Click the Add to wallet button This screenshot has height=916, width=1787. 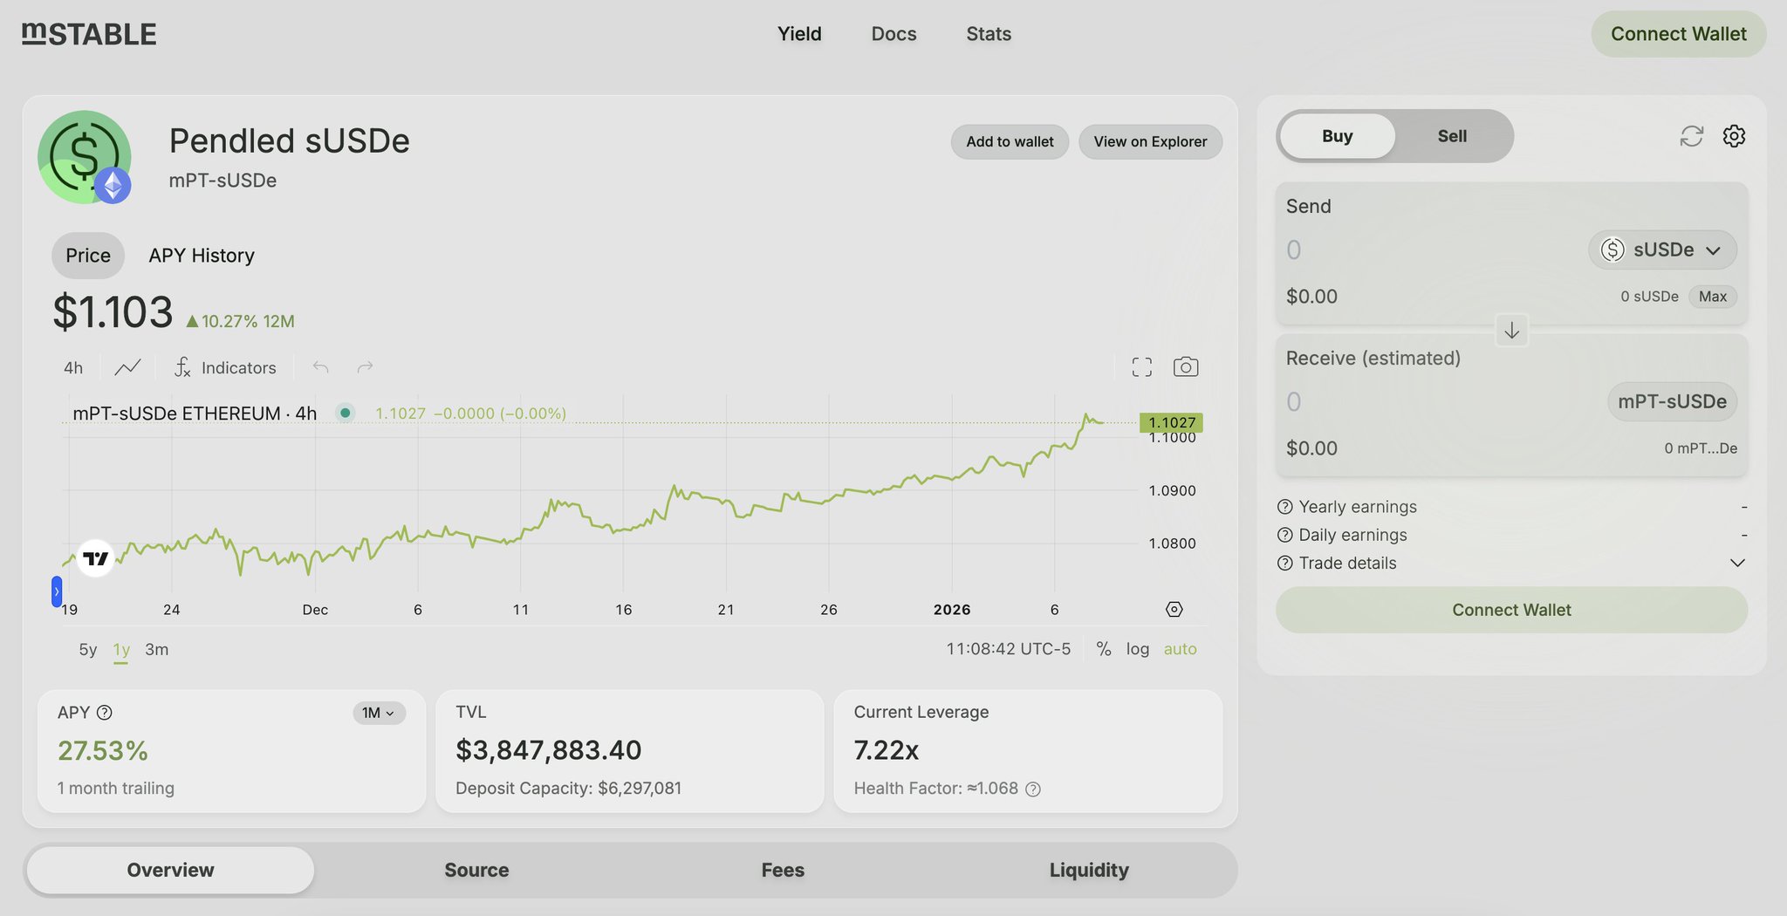(1010, 141)
